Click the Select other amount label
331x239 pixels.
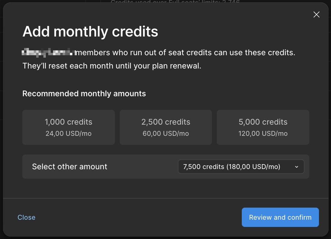pyautogui.click(x=70, y=167)
